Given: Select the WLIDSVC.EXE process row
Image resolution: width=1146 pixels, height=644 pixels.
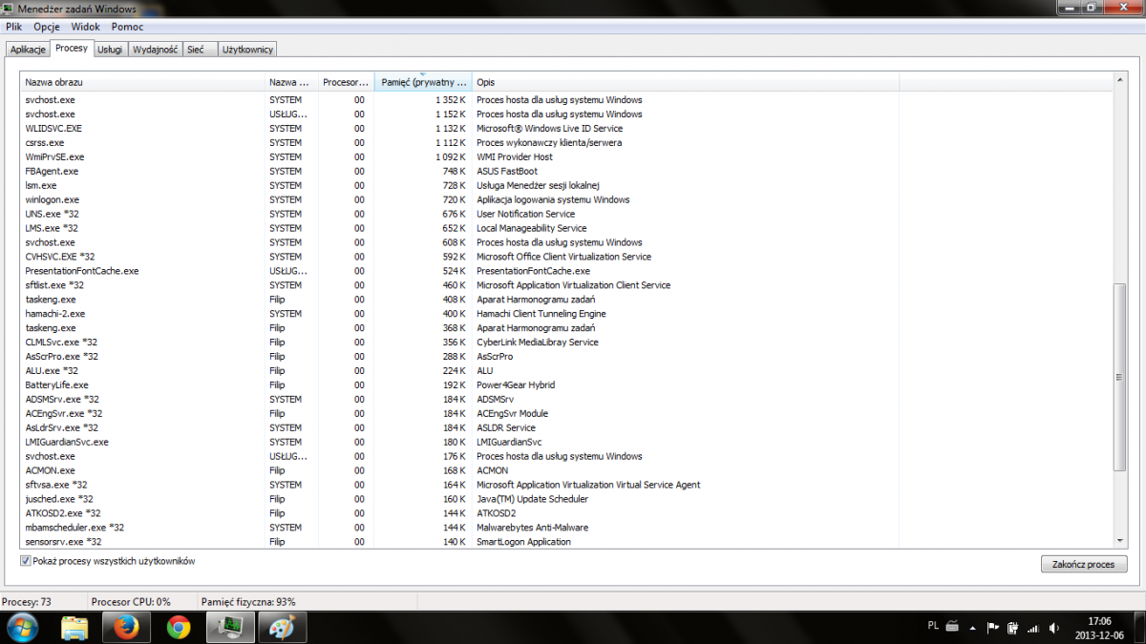Looking at the screenshot, I should click(x=567, y=128).
